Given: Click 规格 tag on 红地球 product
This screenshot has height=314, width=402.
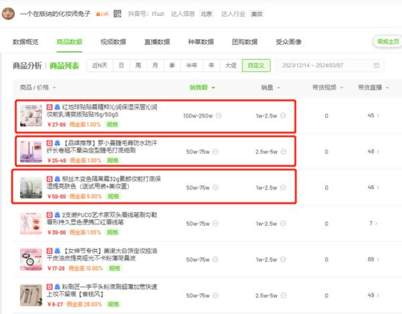Looking at the screenshot, I should pyautogui.click(x=113, y=124).
